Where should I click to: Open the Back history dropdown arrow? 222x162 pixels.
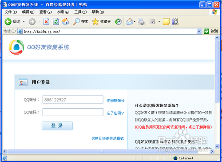pyautogui.click(x=24, y=22)
